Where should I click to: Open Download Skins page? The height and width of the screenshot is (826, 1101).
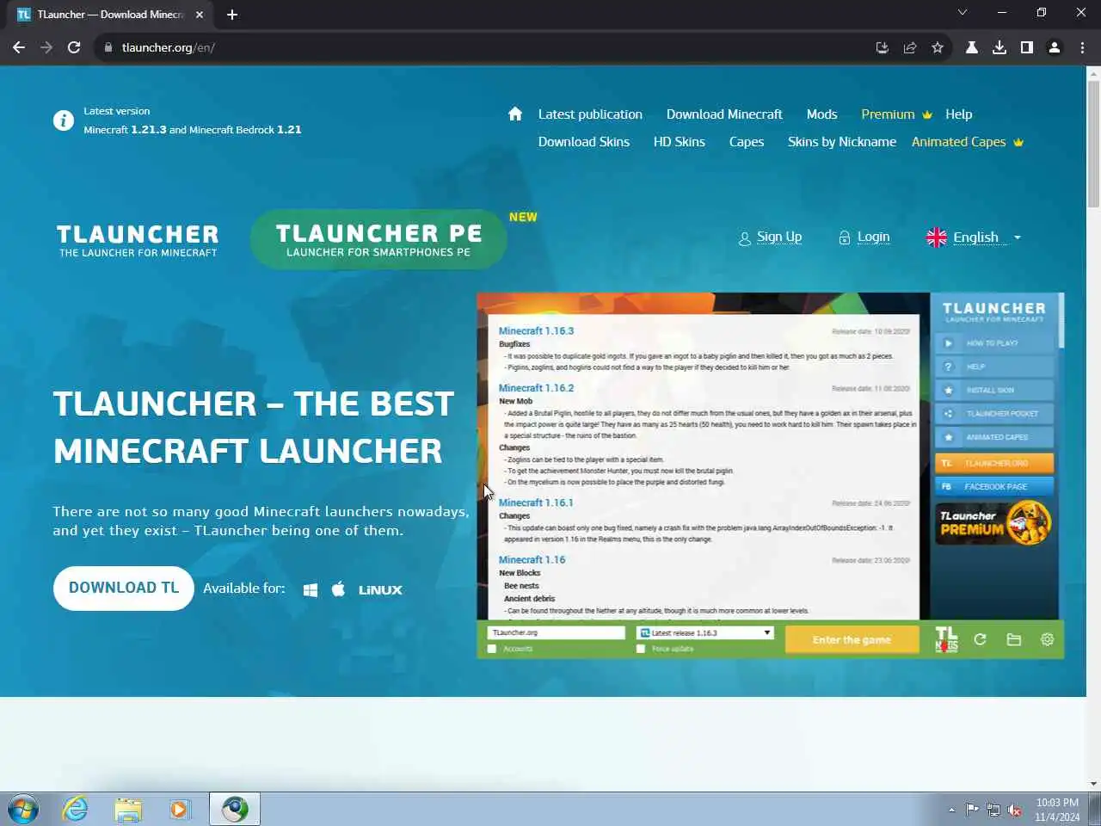coord(584,141)
